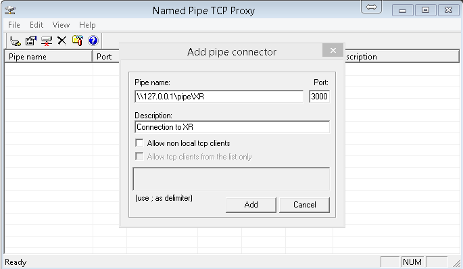Click the Pipe name input field

point(219,97)
